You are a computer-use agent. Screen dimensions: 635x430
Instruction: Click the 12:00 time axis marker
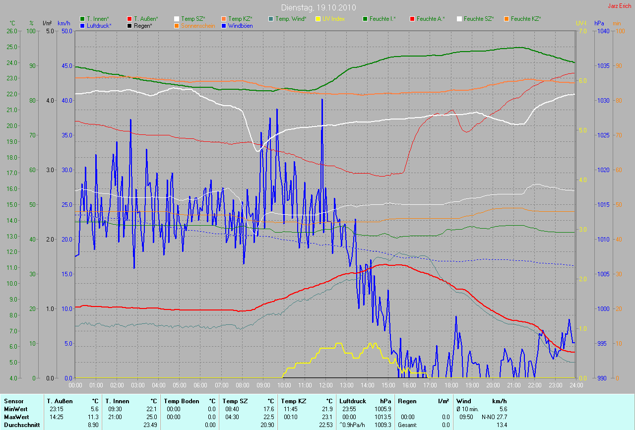pyautogui.click(x=325, y=385)
